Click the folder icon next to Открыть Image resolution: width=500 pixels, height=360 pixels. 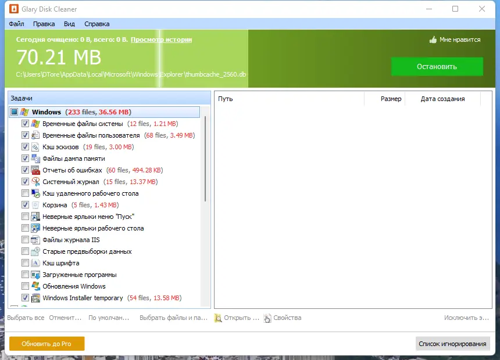(218, 318)
